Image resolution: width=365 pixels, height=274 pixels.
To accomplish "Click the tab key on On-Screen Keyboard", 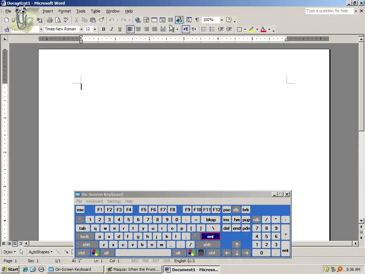I will coord(82,228).
